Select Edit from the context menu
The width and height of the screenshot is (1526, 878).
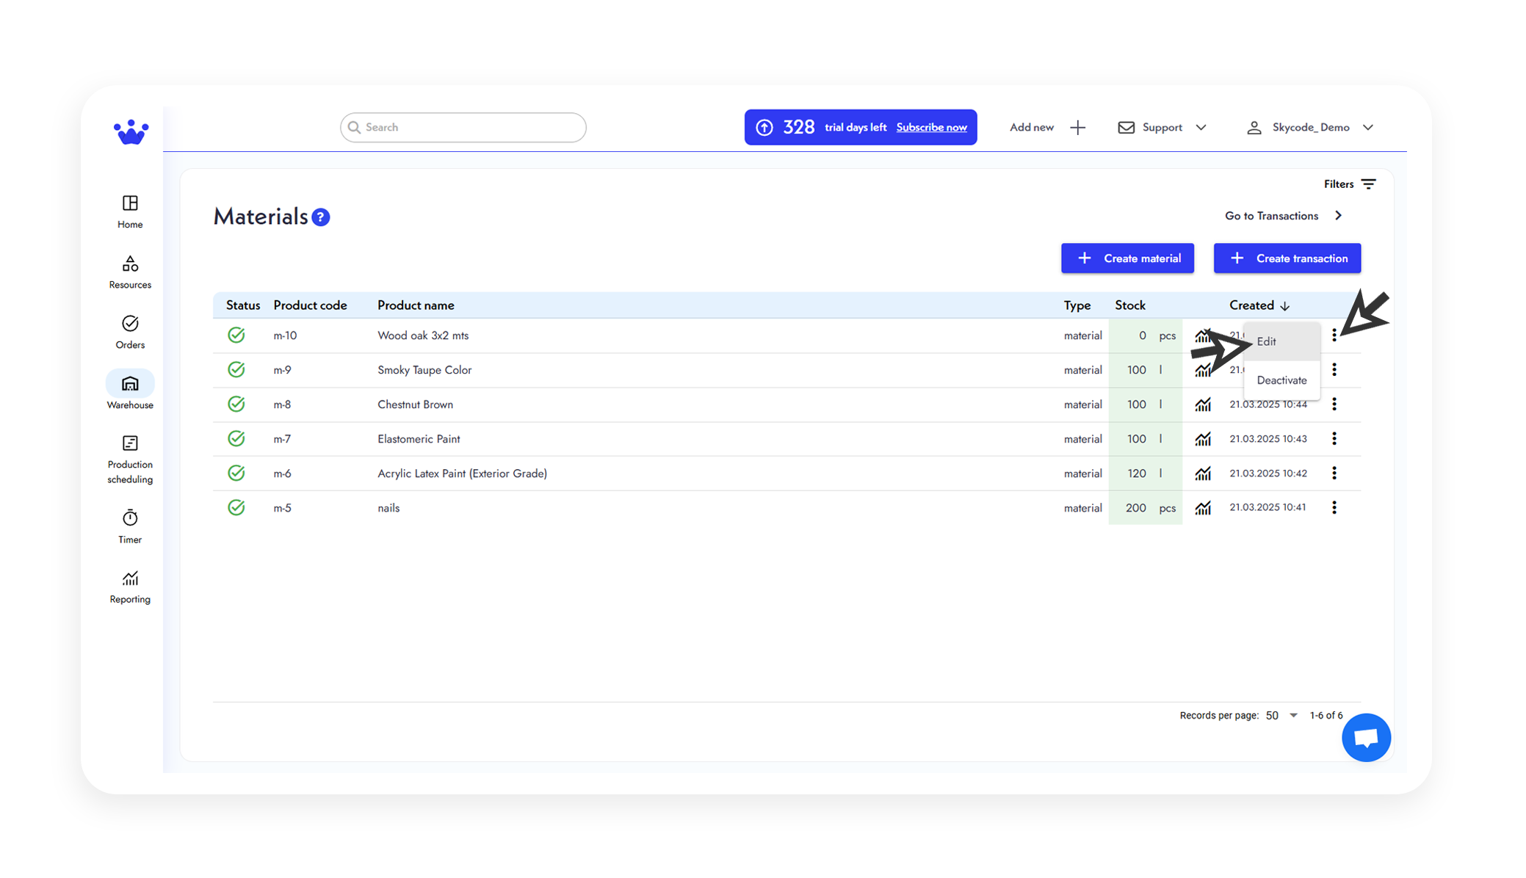(x=1266, y=341)
